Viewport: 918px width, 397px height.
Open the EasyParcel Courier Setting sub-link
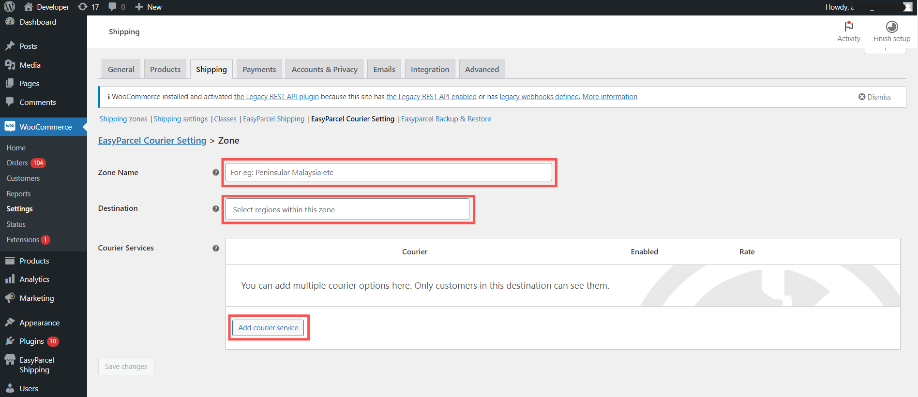click(x=353, y=119)
